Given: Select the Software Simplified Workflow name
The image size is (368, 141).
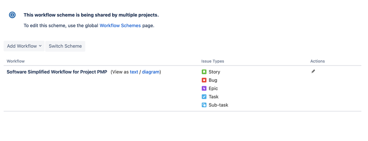Looking at the screenshot, I should (x=57, y=72).
